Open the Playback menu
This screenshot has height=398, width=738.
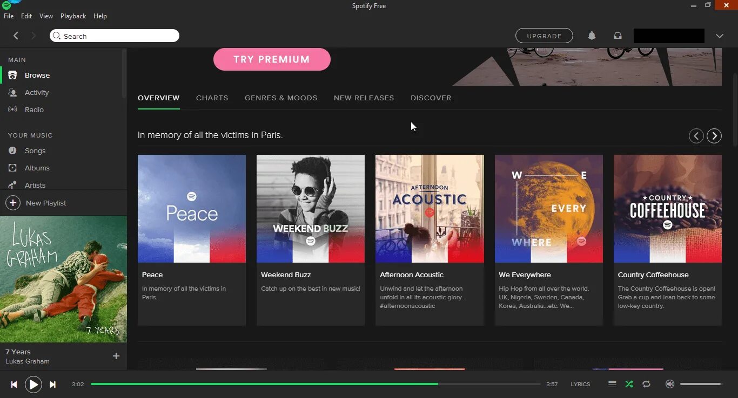73,16
